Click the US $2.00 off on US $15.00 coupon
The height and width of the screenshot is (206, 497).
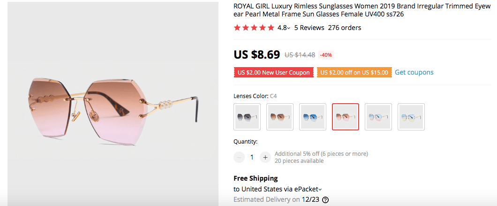click(354, 73)
